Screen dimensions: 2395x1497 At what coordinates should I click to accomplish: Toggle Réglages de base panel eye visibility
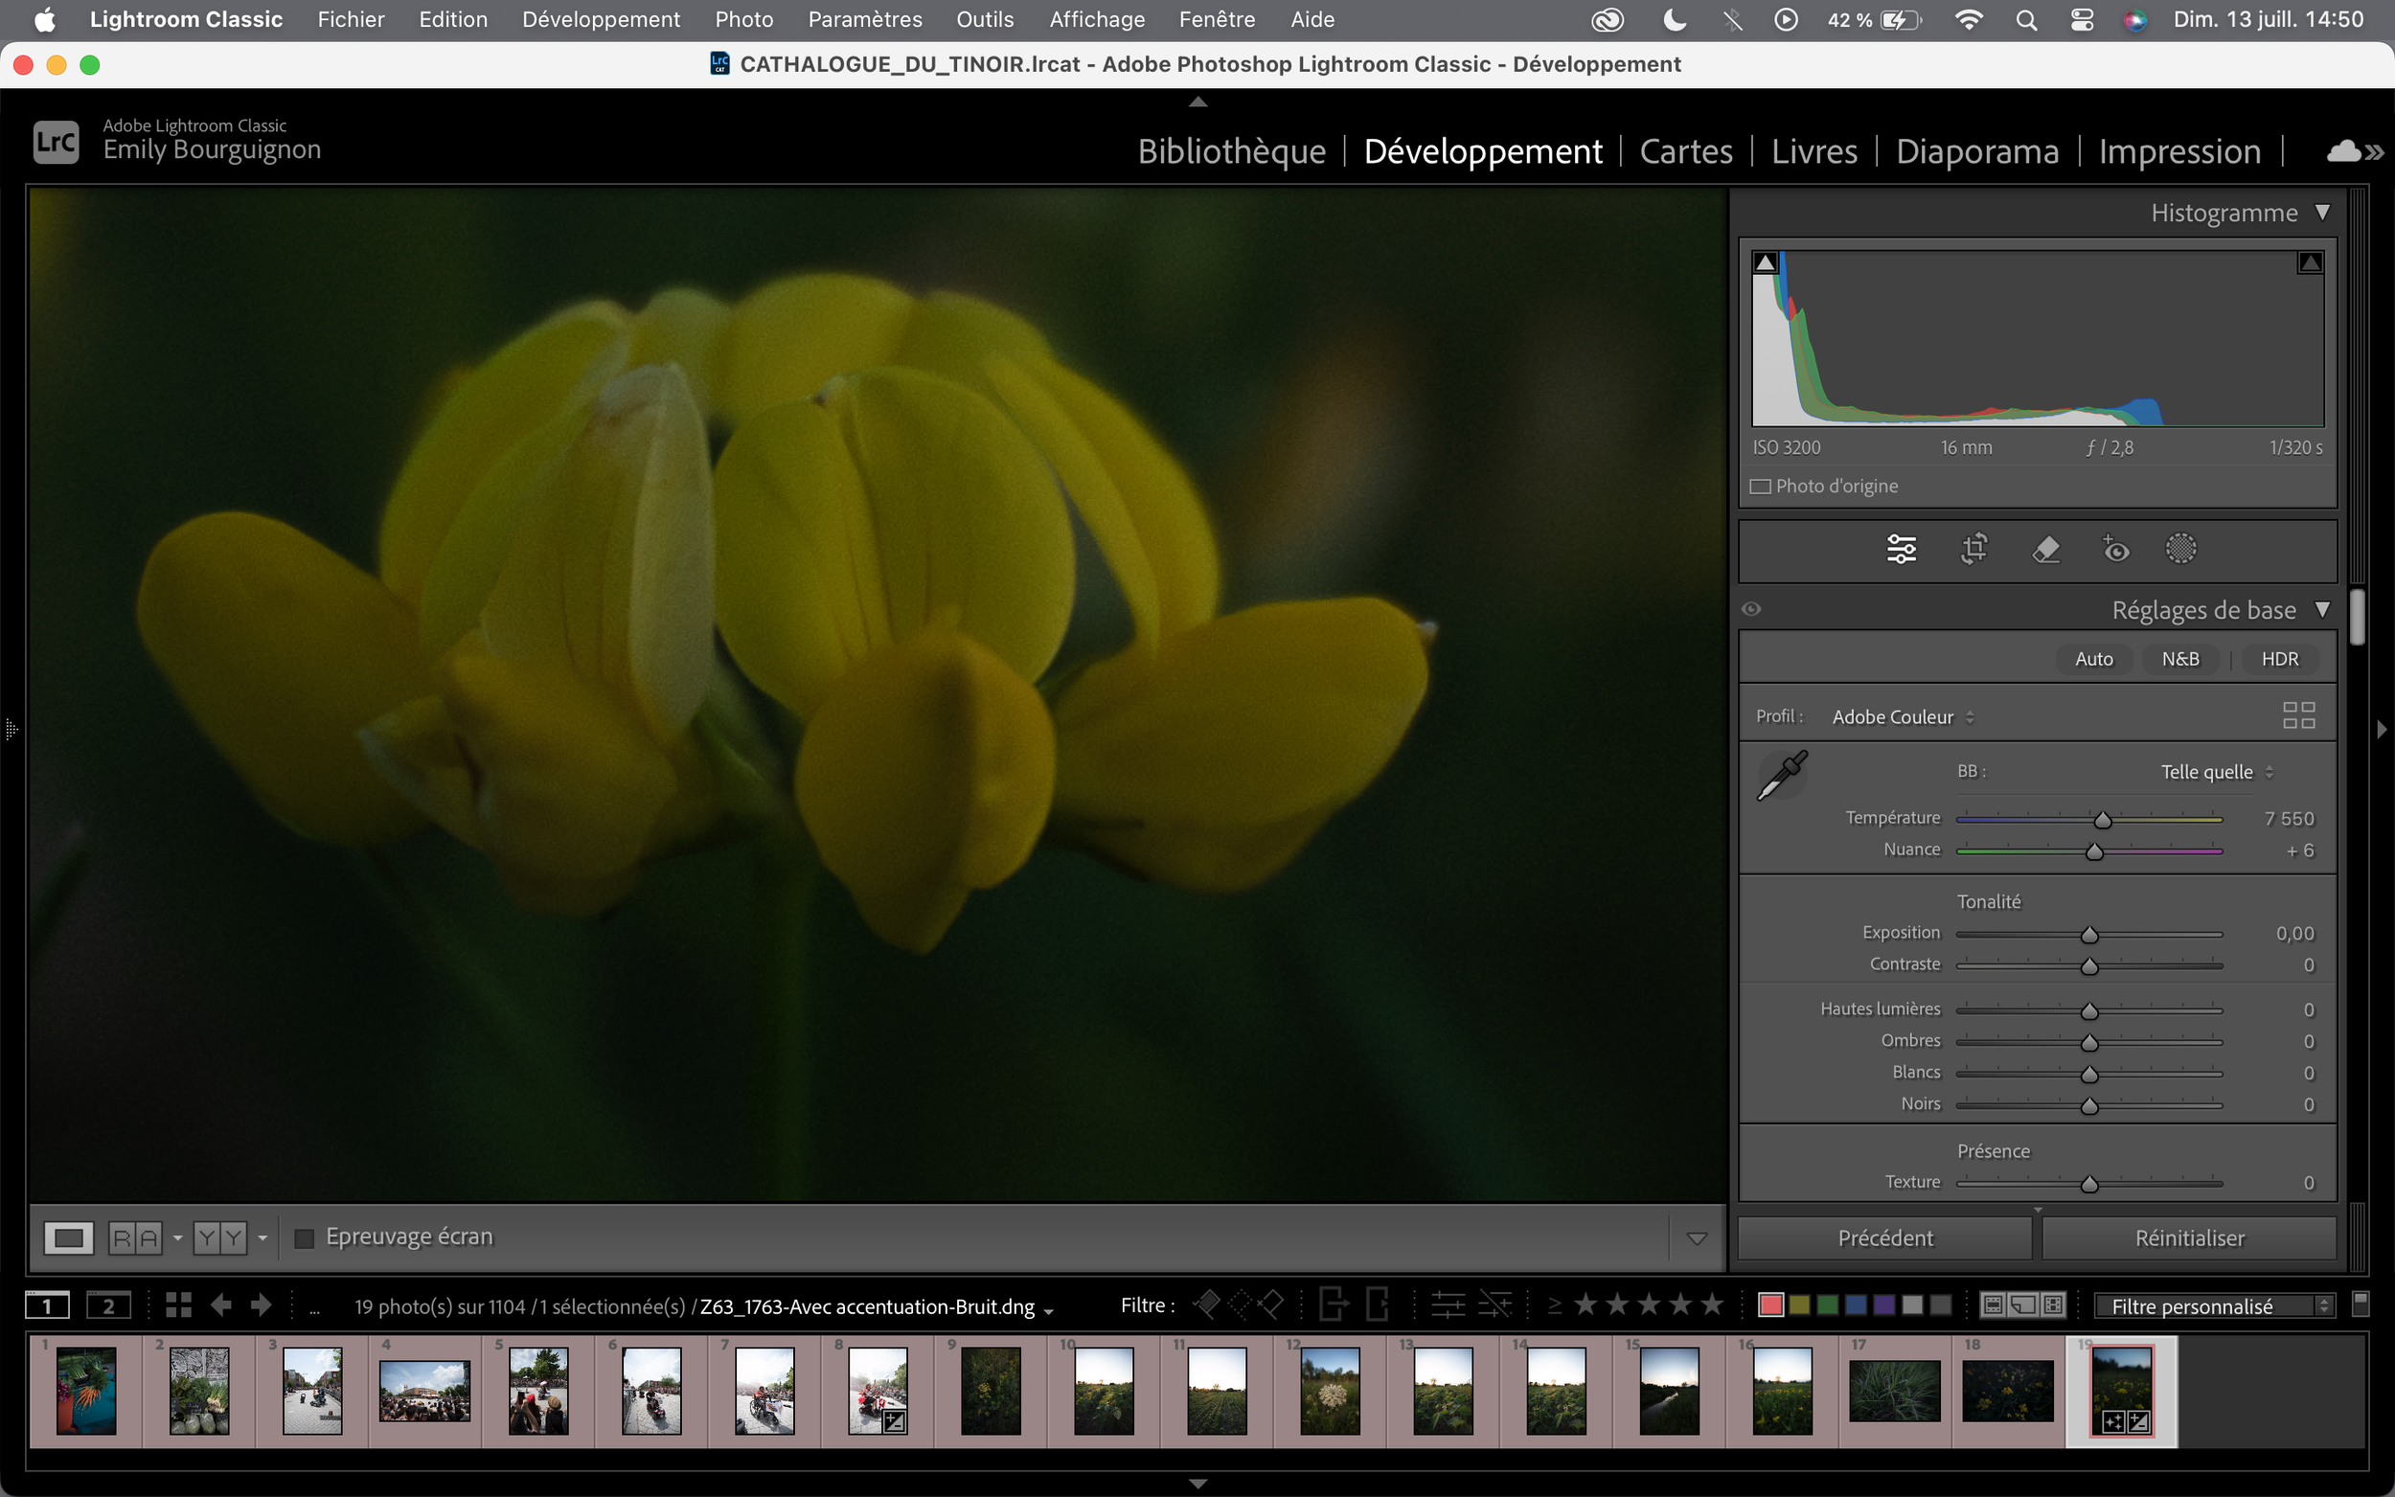point(1751,609)
